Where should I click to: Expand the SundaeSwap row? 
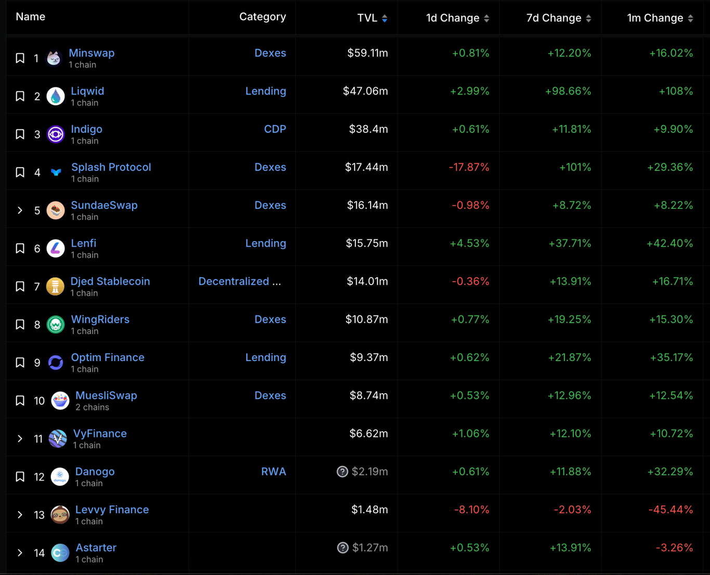[x=20, y=210]
